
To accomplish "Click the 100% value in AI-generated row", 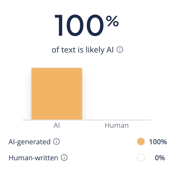I will pyautogui.click(x=158, y=142).
